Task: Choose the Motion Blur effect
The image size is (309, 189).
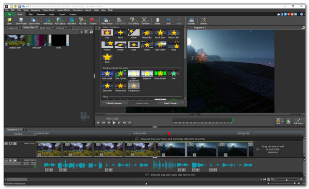Action: [147, 34]
